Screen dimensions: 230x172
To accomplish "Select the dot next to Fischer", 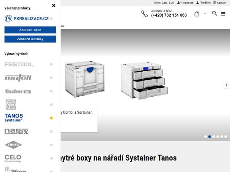I will (51, 91).
